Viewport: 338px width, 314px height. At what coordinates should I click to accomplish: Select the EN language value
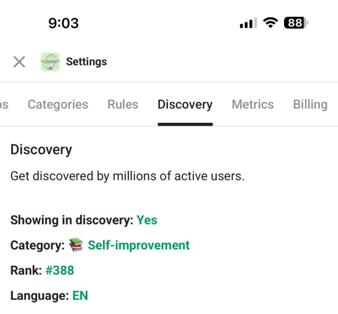point(80,296)
